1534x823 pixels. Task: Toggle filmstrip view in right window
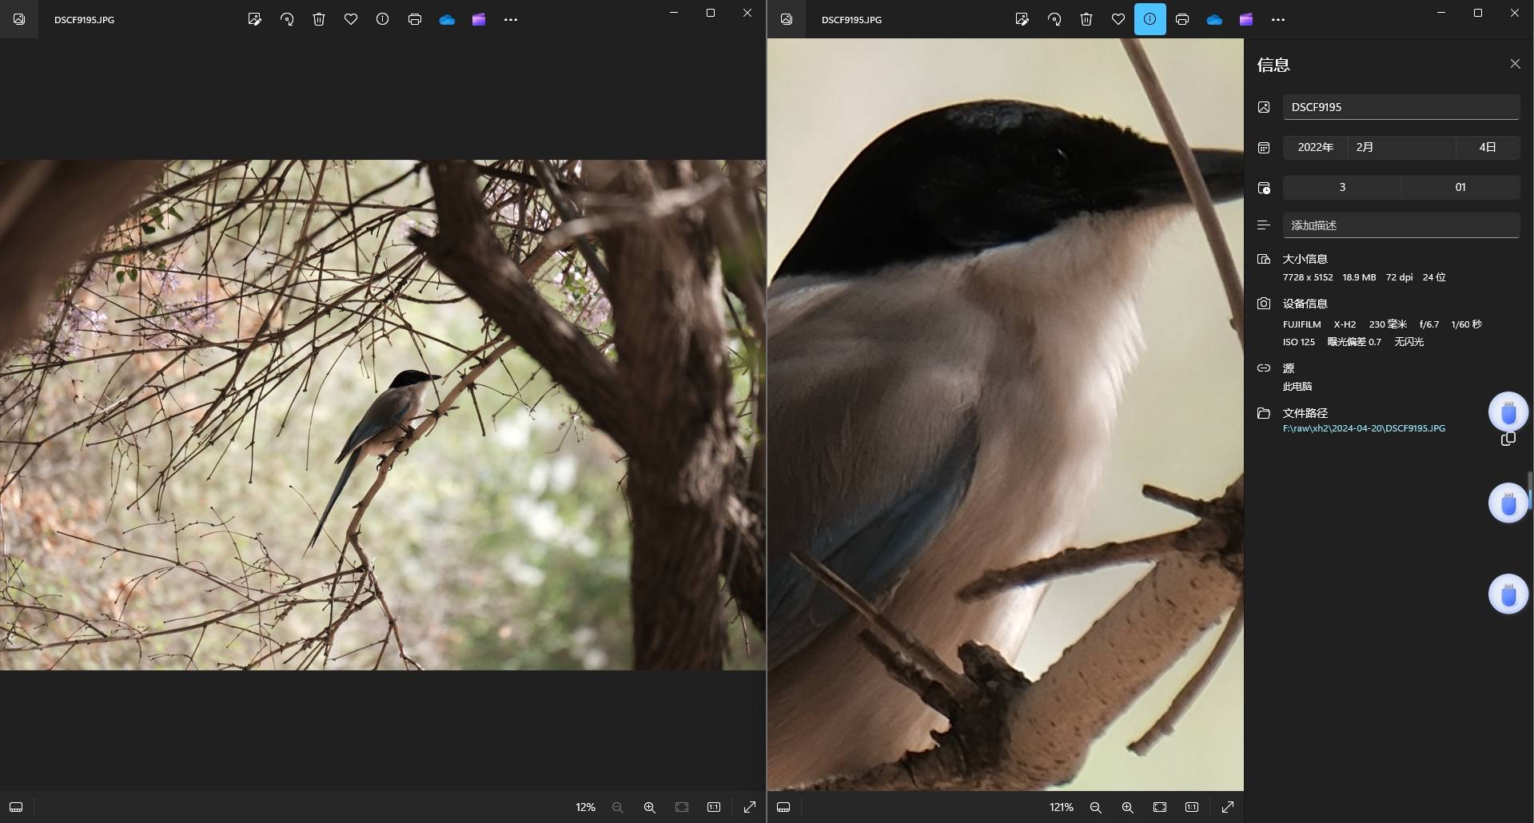coord(783,807)
